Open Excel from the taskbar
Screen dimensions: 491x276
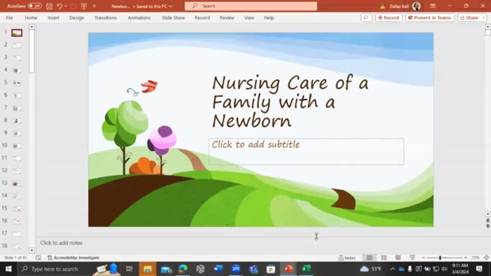point(306,269)
